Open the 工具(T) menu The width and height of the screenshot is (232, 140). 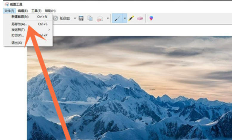[x=36, y=11]
